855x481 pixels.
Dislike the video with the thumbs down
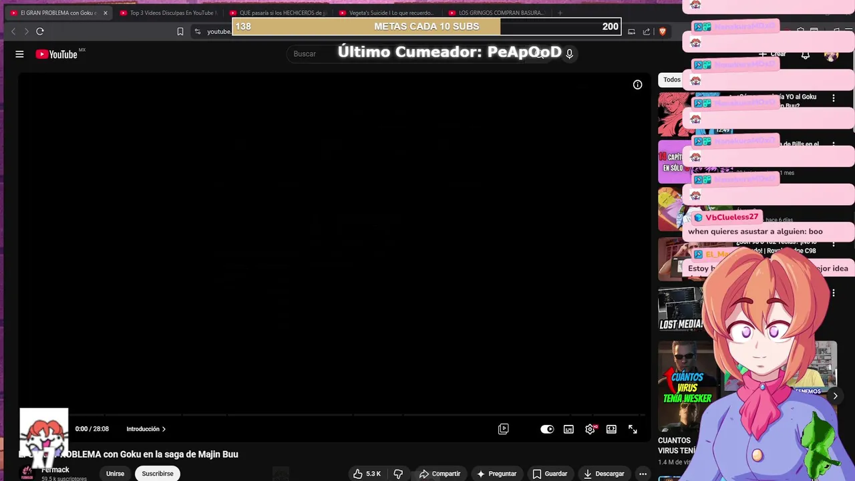pyautogui.click(x=398, y=474)
